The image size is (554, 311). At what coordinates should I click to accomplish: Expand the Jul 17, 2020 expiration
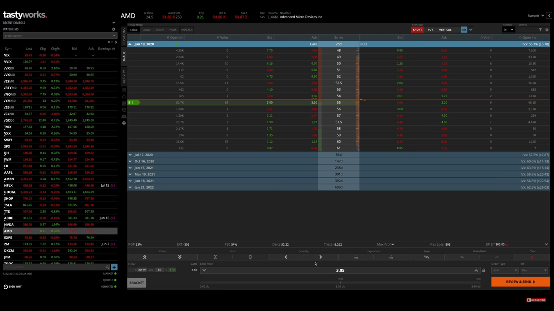click(130, 155)
